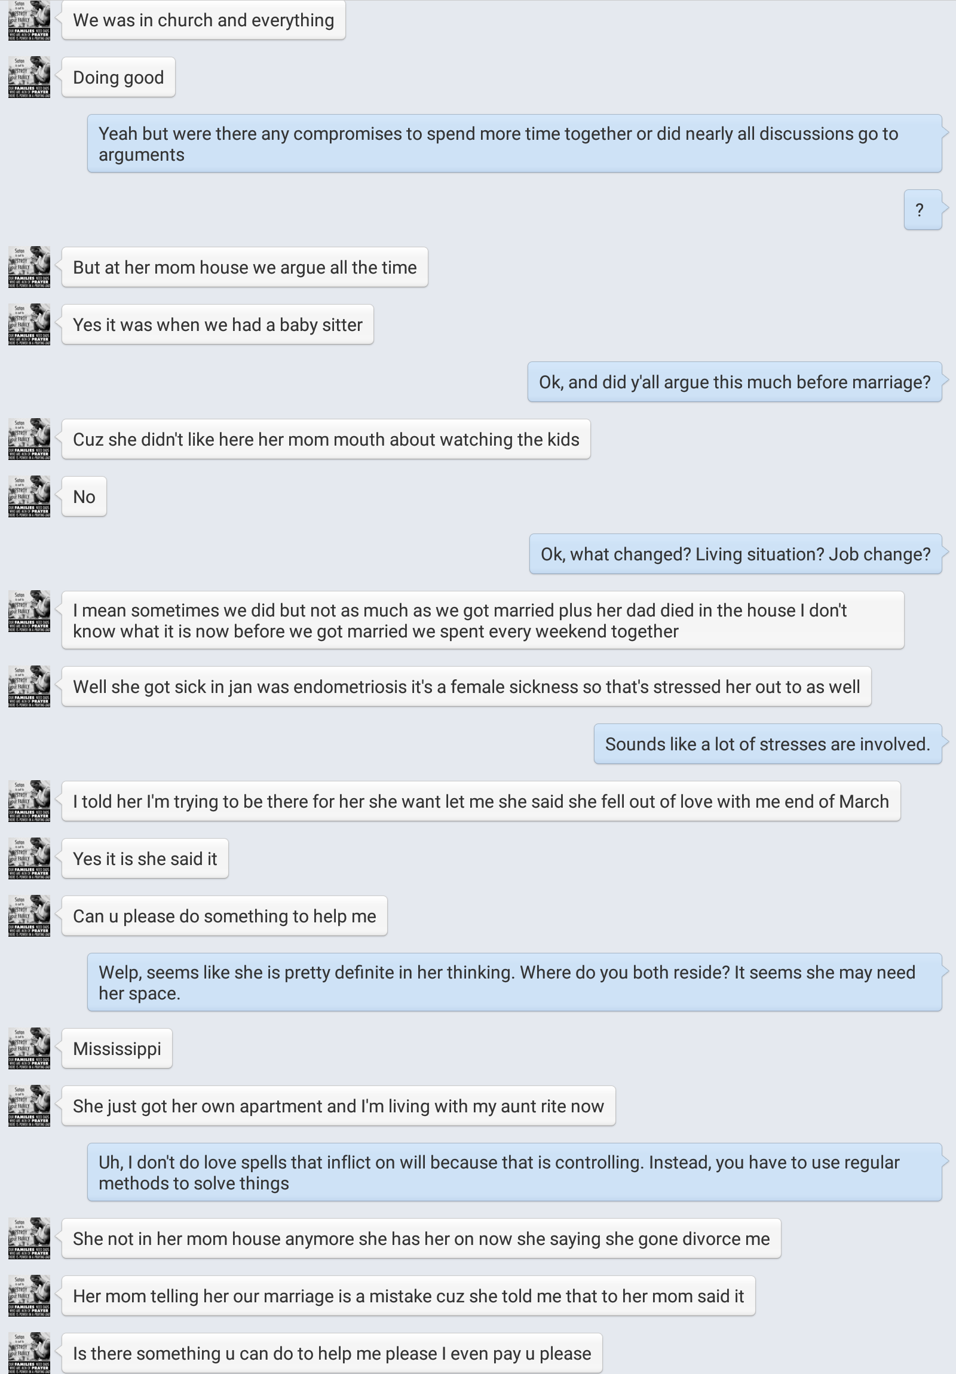Viewport: 956px width, 1374px height.
Task: Click the "Uh, I don't do love spells" message
Action: tap(514, 1172)
